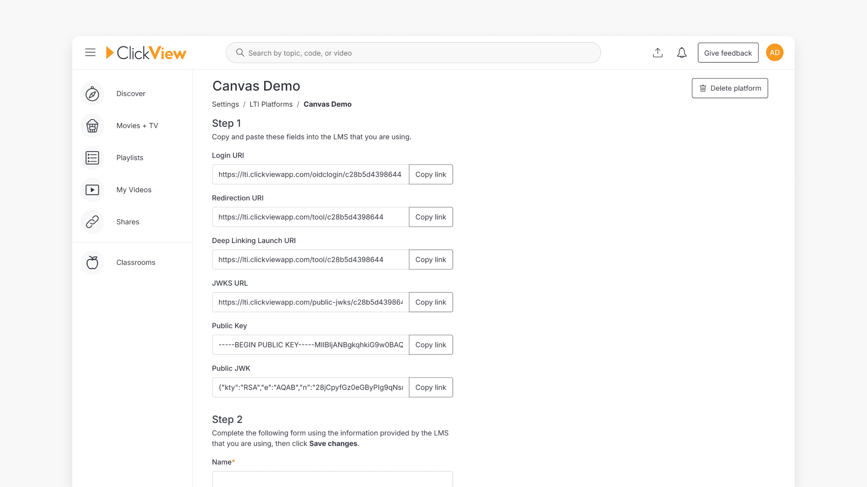Open the Discover section
Screen dimensions: 867x487
131,93
